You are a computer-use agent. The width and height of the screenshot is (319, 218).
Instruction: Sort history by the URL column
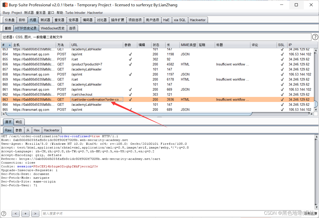[97, 45]
